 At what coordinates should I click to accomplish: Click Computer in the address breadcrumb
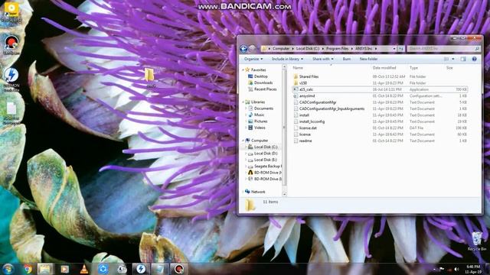point(281,49)
